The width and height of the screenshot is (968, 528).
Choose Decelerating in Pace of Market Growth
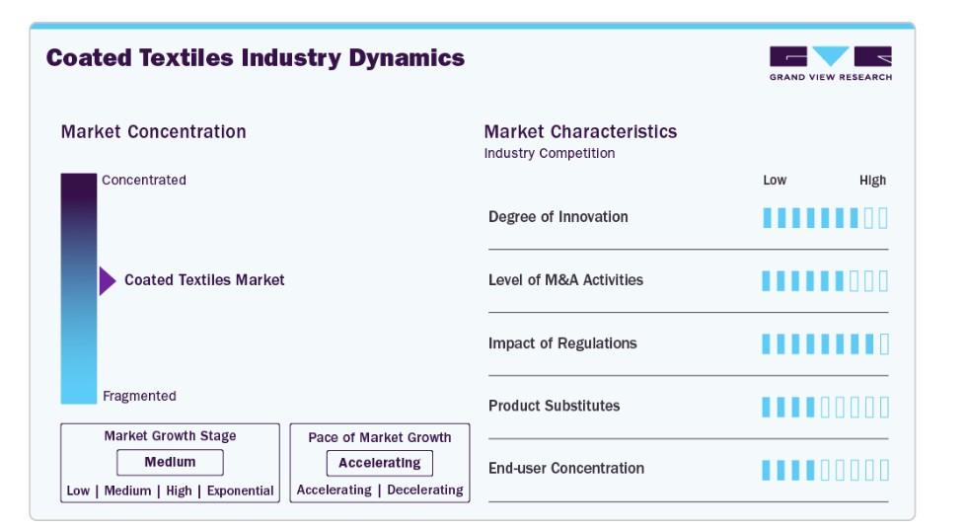pyautogui.click(x=424, y=490)
